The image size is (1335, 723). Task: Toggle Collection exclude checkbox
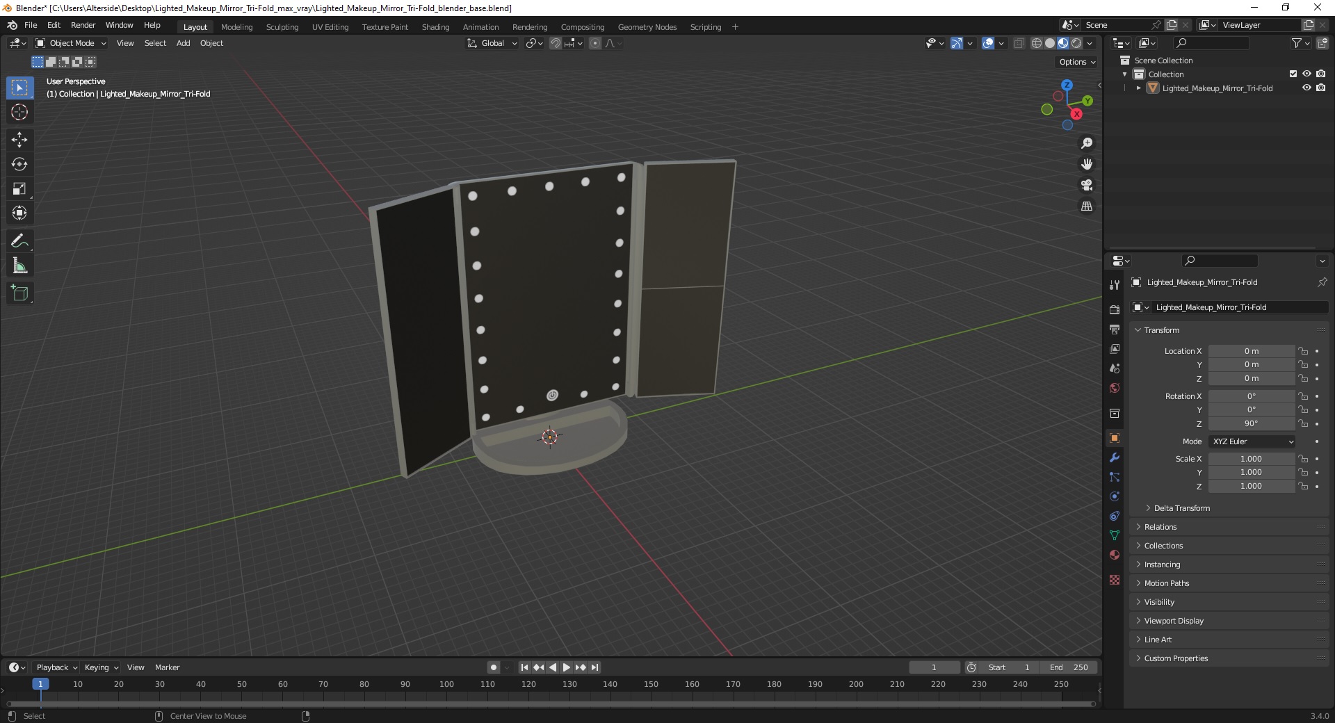pos(1293,74)
